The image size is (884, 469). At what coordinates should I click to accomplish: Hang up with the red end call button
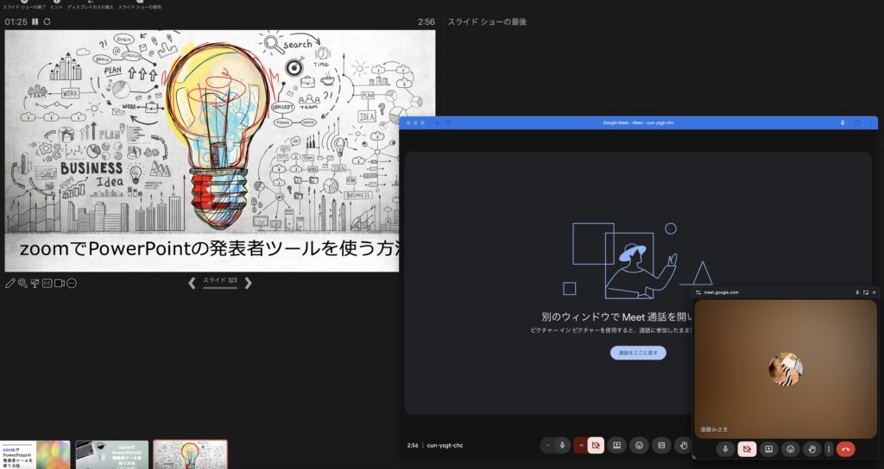pos(845,449)
